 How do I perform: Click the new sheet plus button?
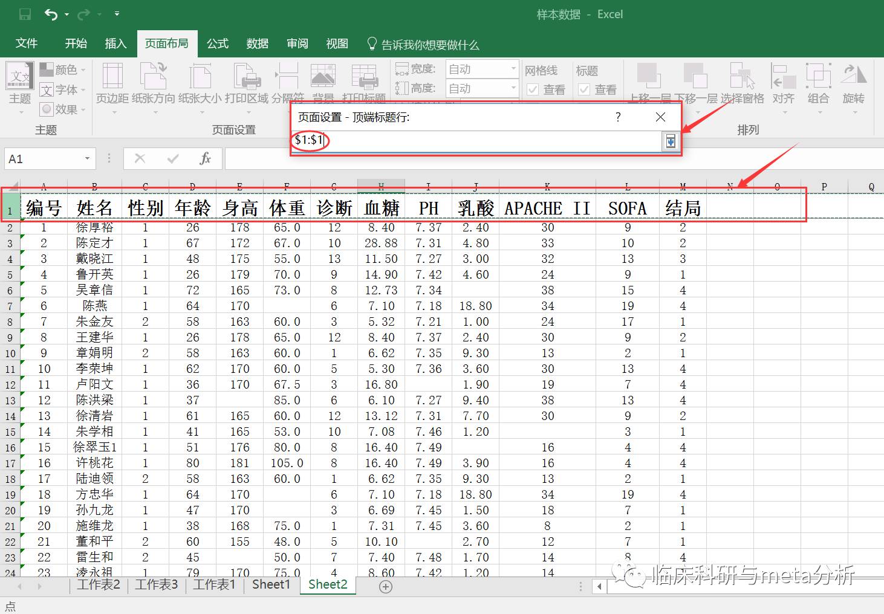click(386, 586)
